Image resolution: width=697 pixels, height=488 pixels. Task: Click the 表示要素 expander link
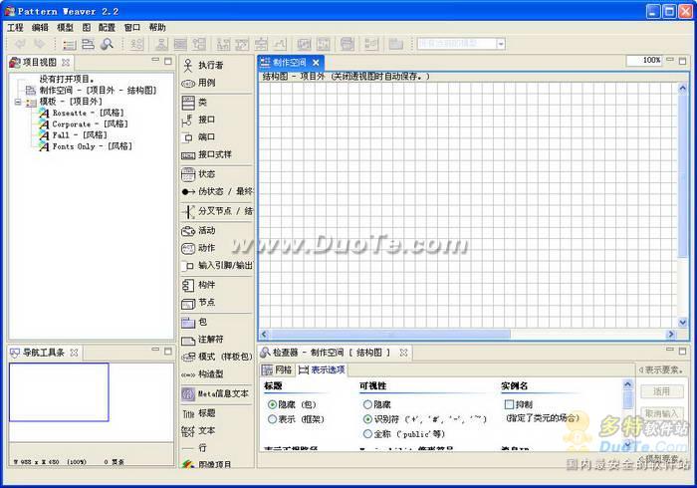click(661, 369)
